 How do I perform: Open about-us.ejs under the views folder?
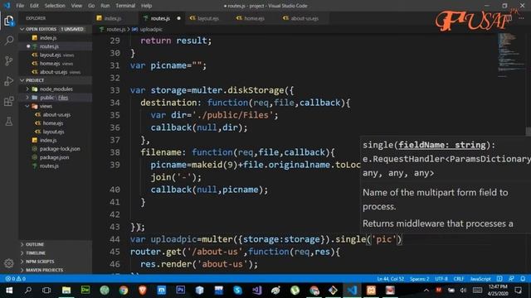56,114
